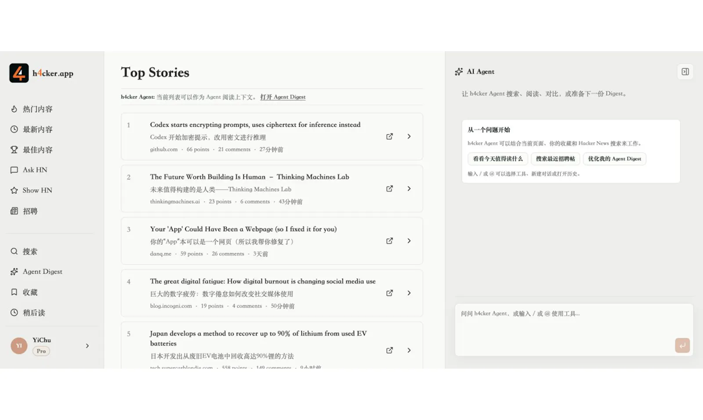Click the trophy icon beside 最佳内容
The image size is (703, 420).
tap(14, 150)
